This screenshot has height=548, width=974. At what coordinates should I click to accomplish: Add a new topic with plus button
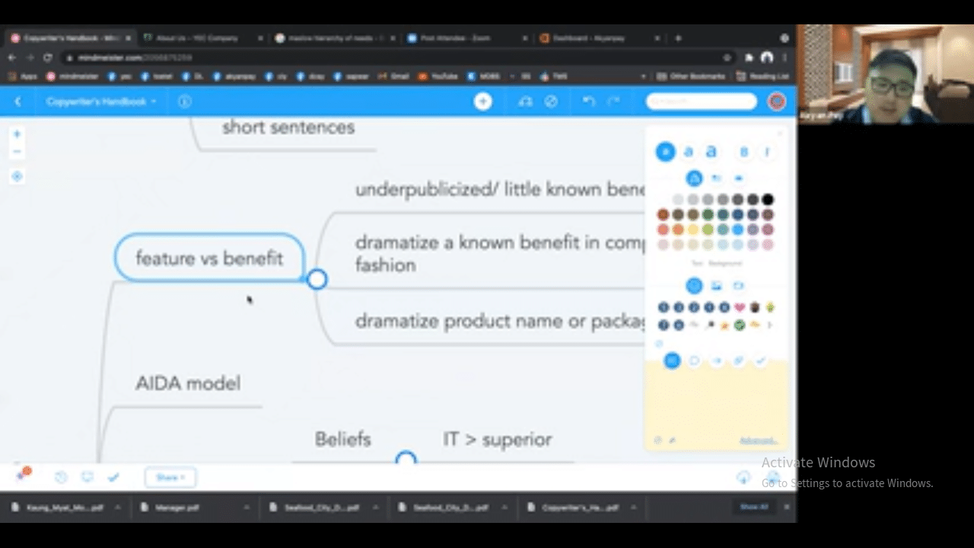(x=483, y=101)
